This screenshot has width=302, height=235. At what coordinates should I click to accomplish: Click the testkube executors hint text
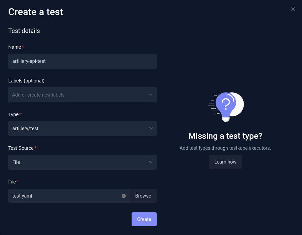click(x=225, y=148)
